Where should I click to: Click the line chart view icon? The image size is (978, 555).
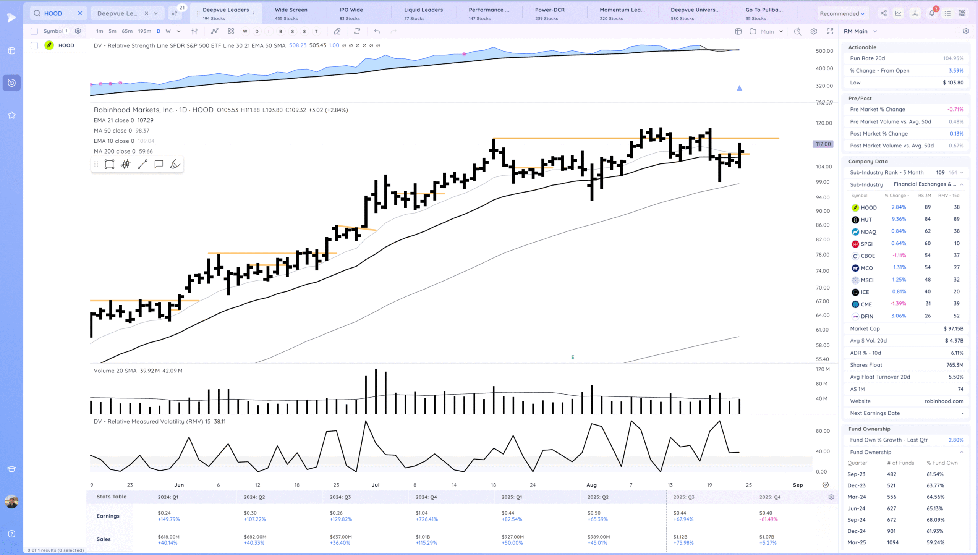click(898, 13)
